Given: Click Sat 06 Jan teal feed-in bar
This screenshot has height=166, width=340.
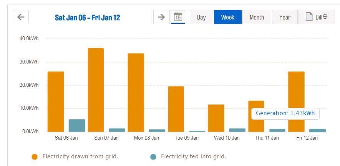Looking at the screenshot, I should (x=77, y=125).
